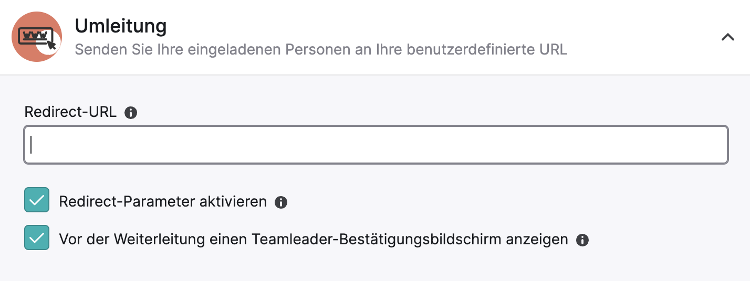
Task: Focus the Redirect-URL text field
Action: [x=376, y=145]
